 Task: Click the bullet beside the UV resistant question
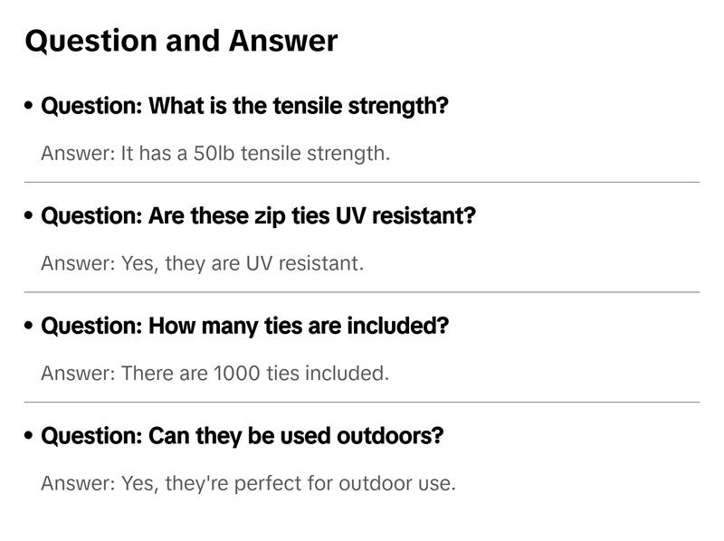(30, 217)
